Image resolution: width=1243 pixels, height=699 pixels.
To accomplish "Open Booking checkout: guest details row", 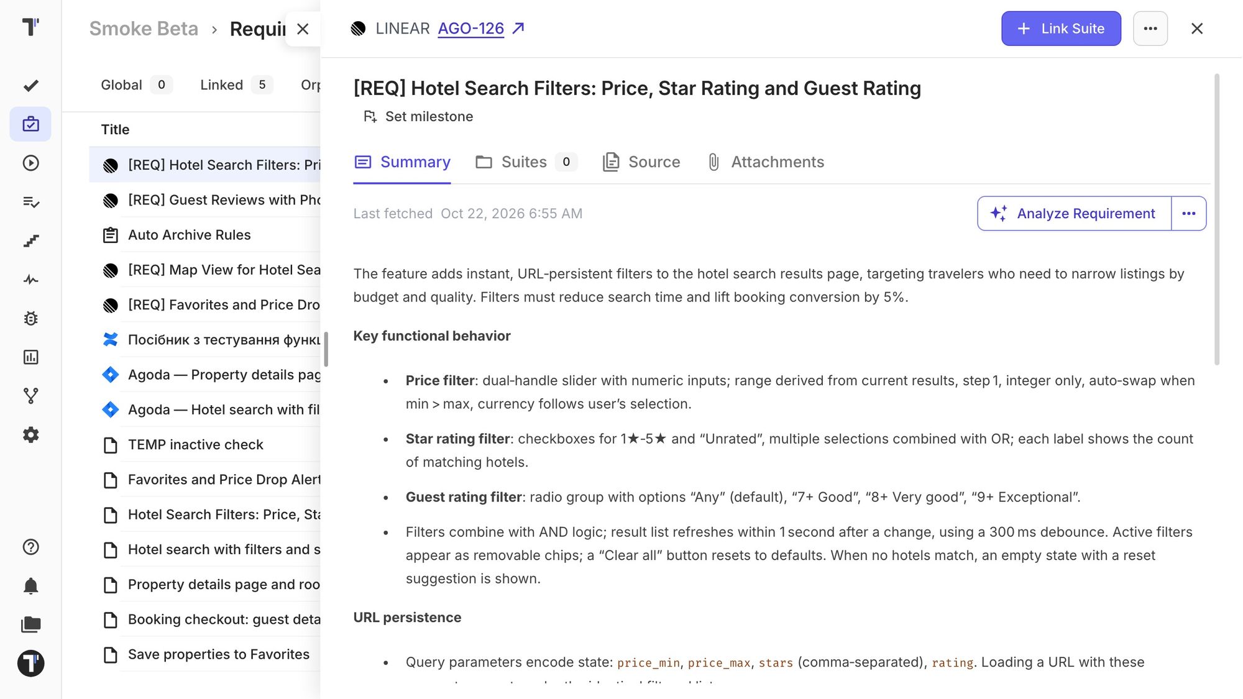I will pos(205,619).
